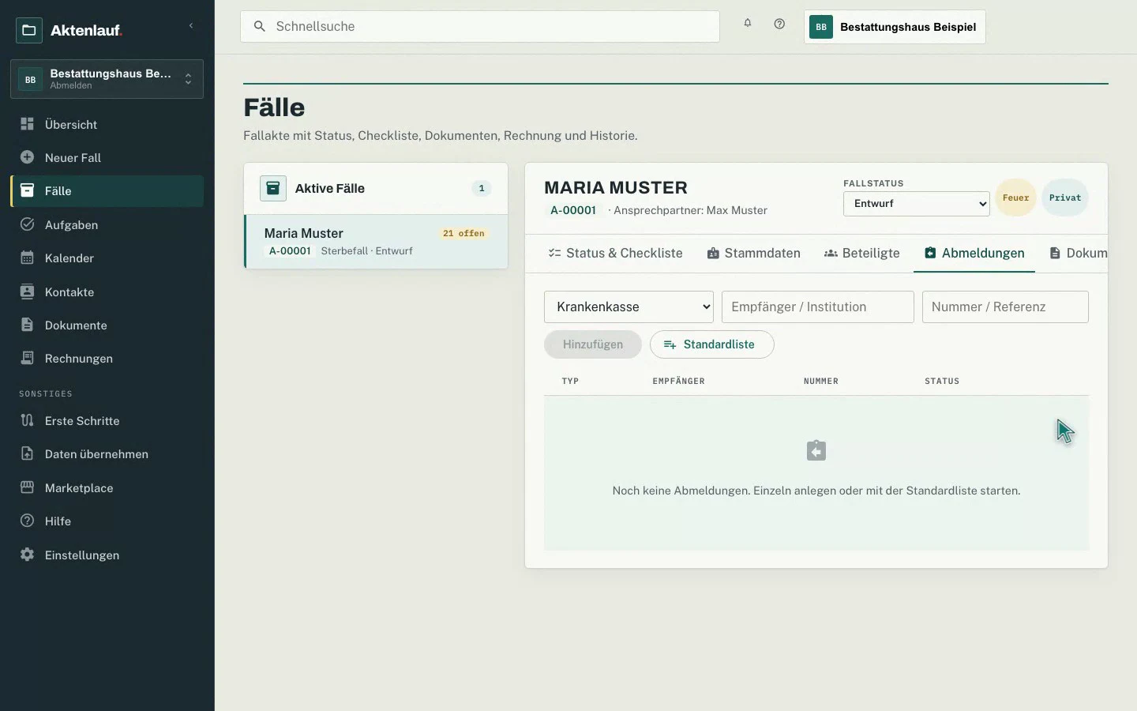Click the A-00001 case number in header
1137x711 pixels.
573,210
